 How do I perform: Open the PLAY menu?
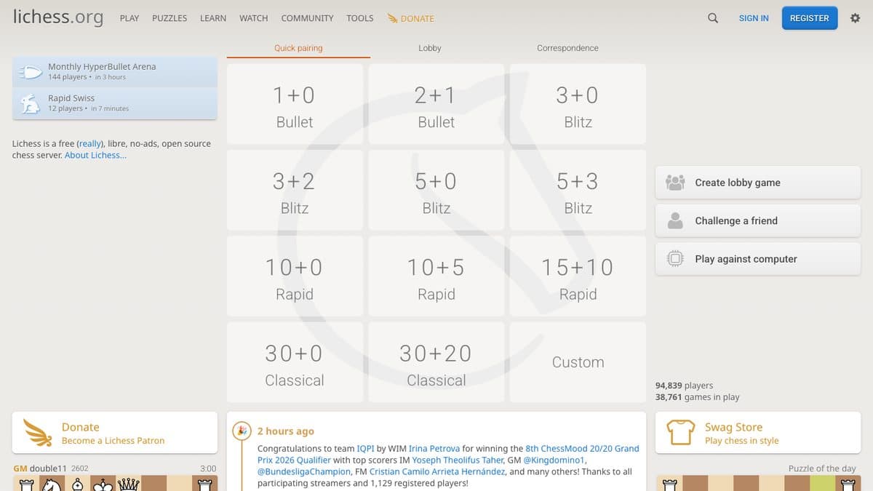pyautogui.click(x=129, y=18)
